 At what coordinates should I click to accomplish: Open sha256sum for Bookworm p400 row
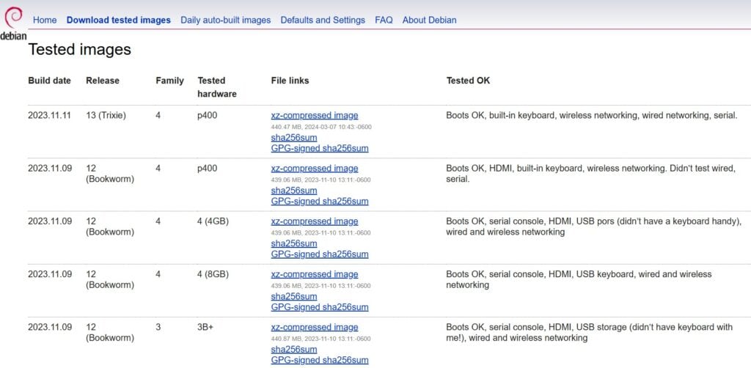[x=293, y=191]
